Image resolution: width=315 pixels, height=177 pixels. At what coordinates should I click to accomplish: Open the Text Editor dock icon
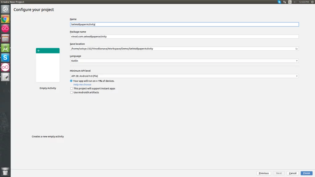pyautogui.click(x=5, y=77)
